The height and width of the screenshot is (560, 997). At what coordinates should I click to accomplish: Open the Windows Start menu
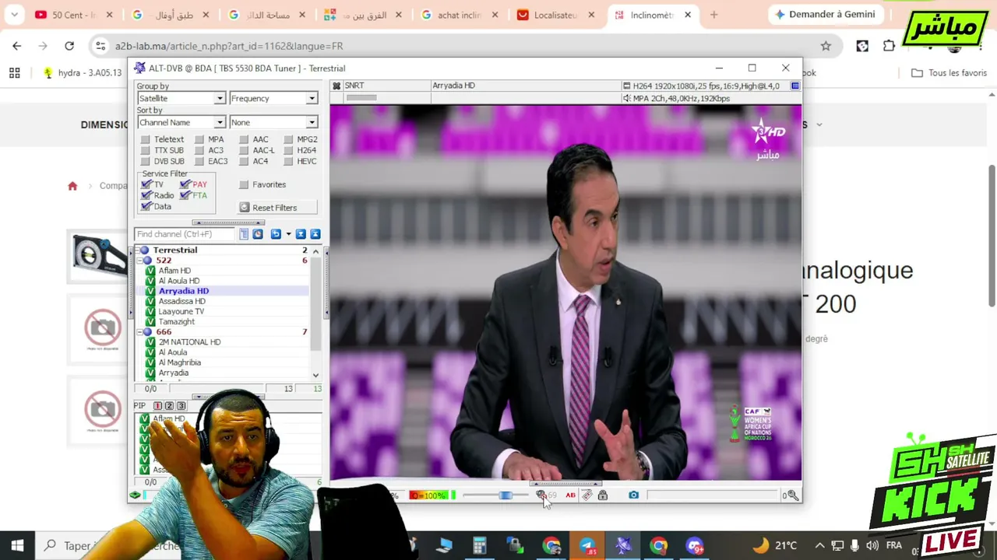[x=17, y=545]
